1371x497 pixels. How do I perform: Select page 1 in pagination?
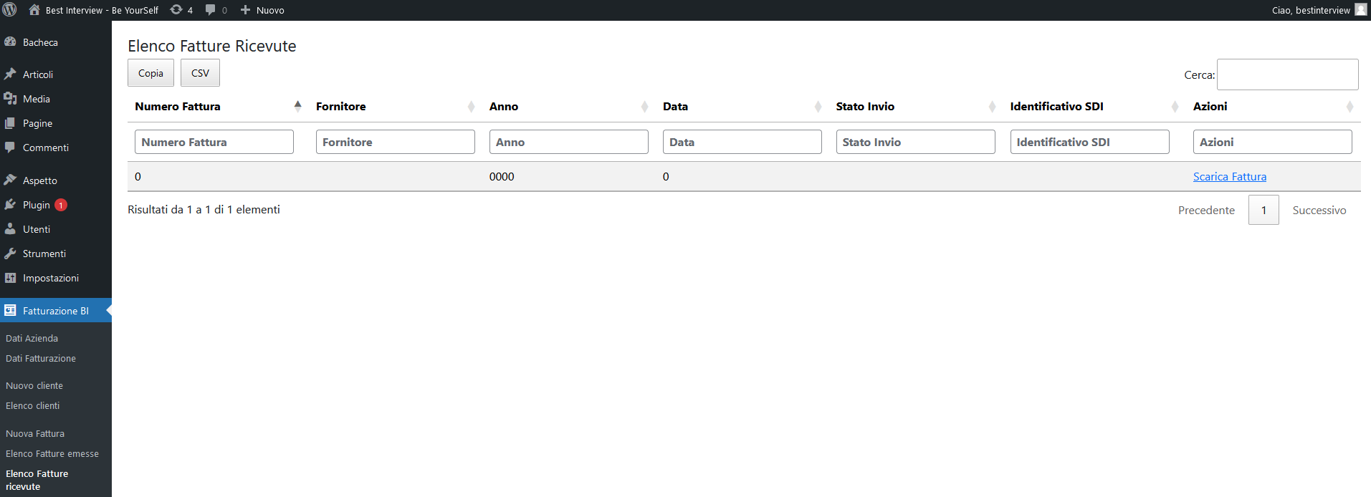tap(1263, 211)
